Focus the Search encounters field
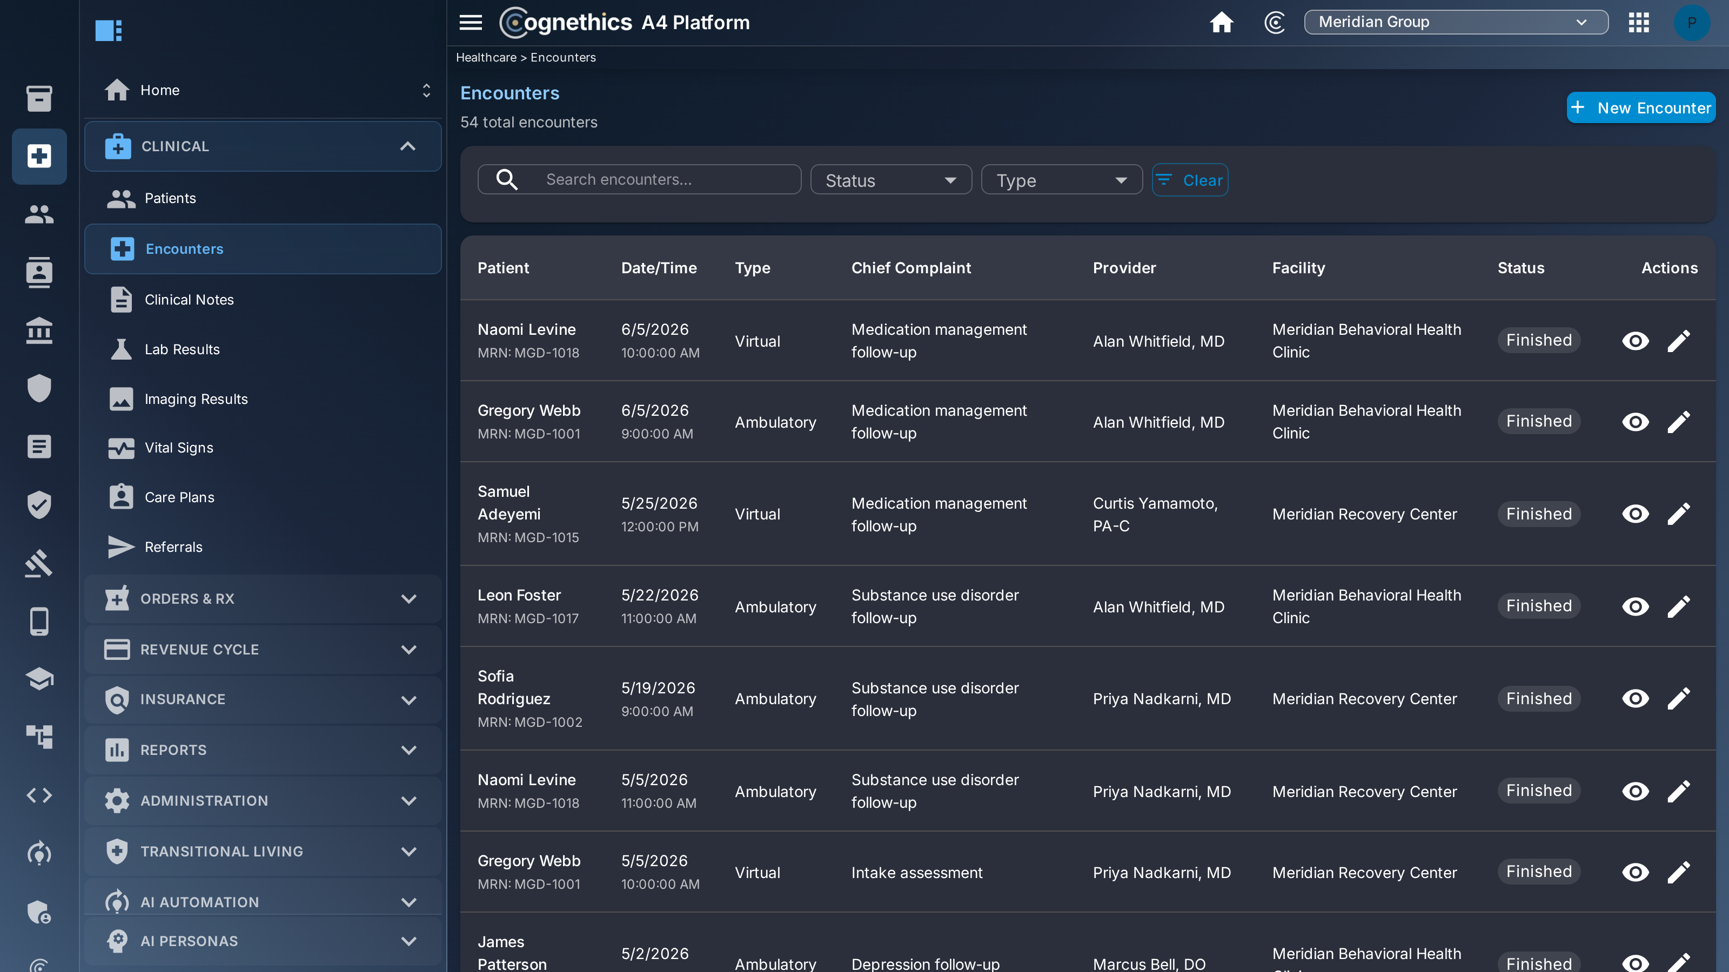Viewport: 1729px width, 972px height. (x=639, y=180)
